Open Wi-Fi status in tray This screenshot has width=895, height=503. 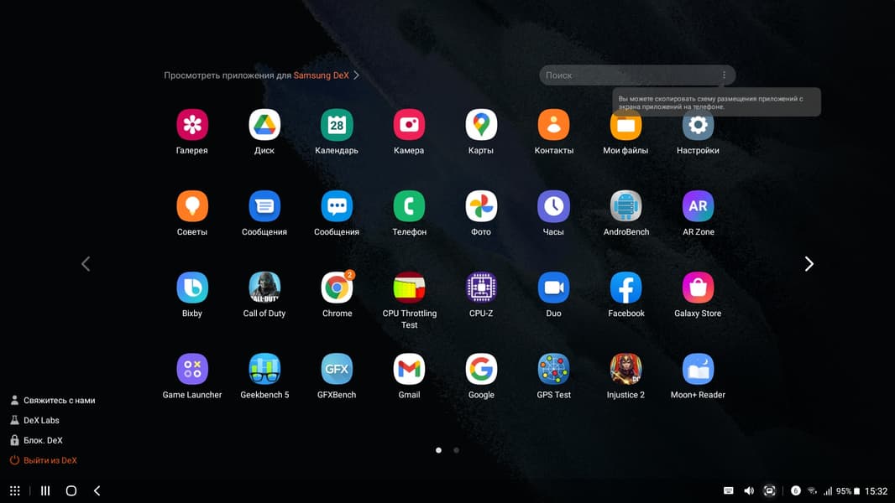coord(812,490)
